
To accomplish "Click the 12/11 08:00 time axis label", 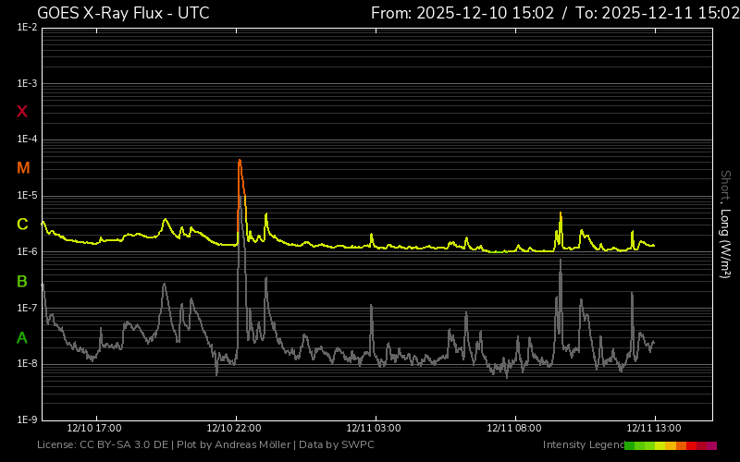I will [x=513, y=428].
